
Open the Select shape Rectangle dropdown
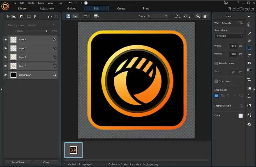click(x=229, y=36)
